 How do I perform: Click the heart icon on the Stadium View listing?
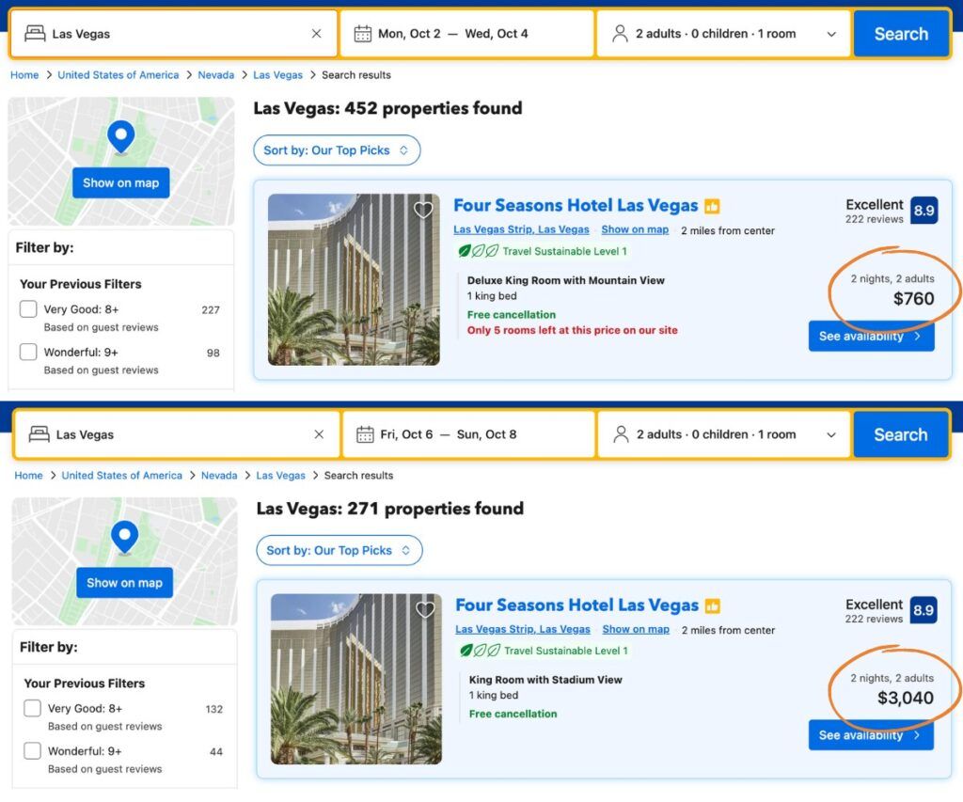click(425, 609)
